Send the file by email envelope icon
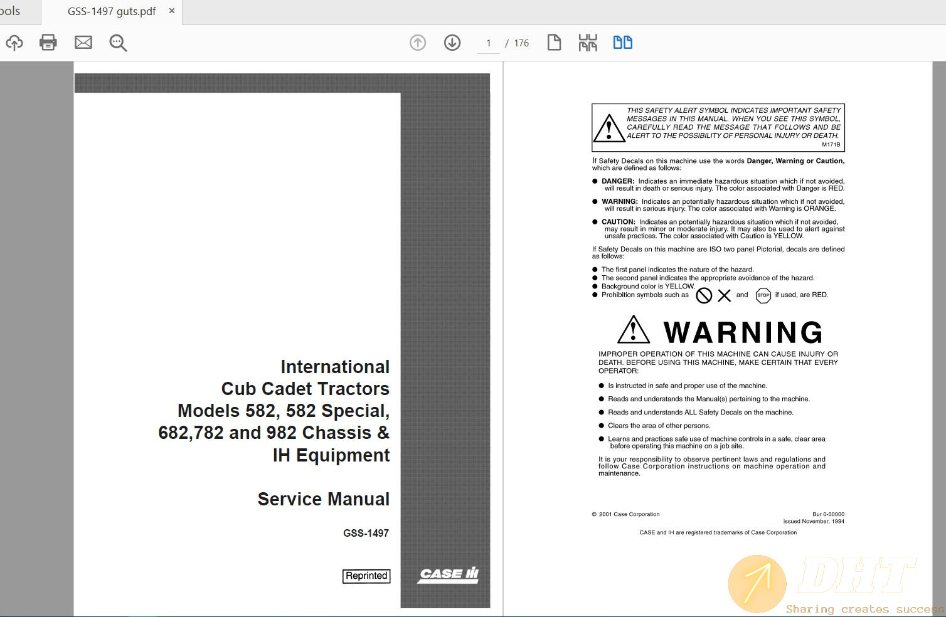 (83, 43)
